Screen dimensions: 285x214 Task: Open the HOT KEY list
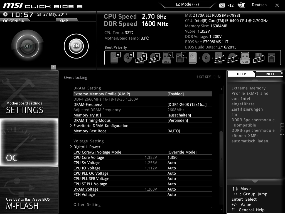tap(204, 77)
